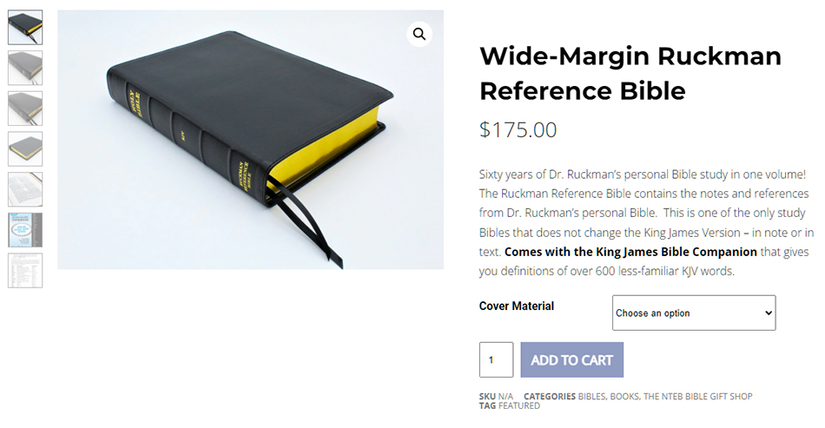
Task: Click the quantity input field
Action: [x=496, y=359]
